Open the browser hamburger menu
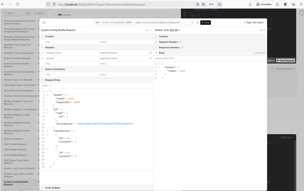Image resolution: width=304 pixels, height=191 pixels. click(301, 4)
